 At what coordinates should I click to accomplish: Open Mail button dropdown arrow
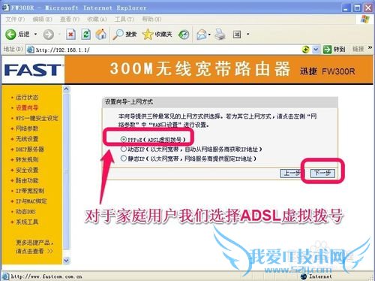pyautogui.click(x=209, y=35)
